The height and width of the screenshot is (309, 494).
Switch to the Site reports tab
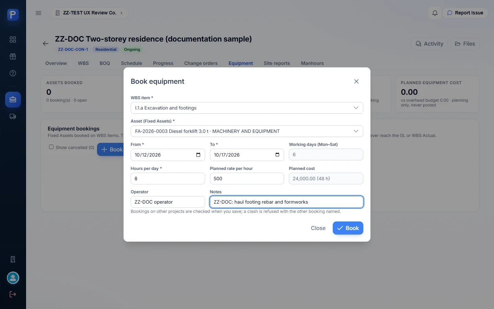[x=277, y=63]
